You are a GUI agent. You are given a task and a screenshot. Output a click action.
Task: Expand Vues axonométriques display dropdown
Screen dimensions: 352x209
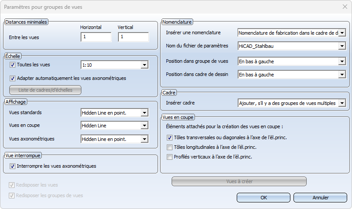(x=144, y=139)
